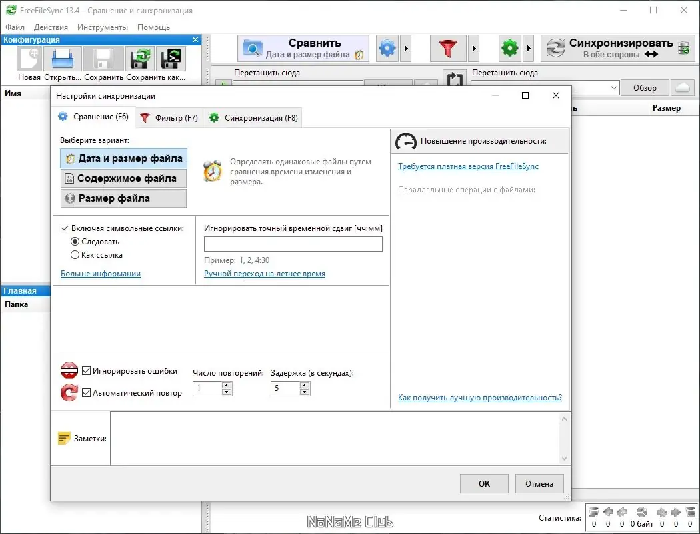
Task: Switch to Сравнение (F6) tab
Action: pyautogui.click(x=94, y=117)
